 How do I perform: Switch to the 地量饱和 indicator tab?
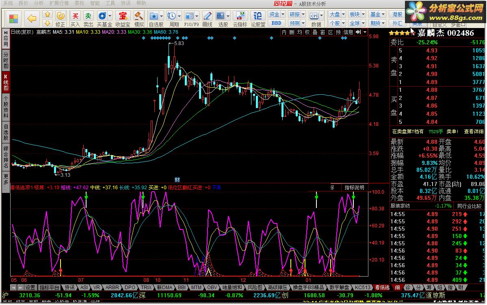(232, 287)
